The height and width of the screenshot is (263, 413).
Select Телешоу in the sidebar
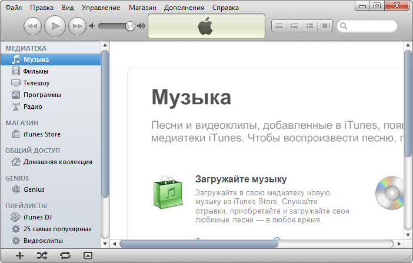tap(51, 83)
